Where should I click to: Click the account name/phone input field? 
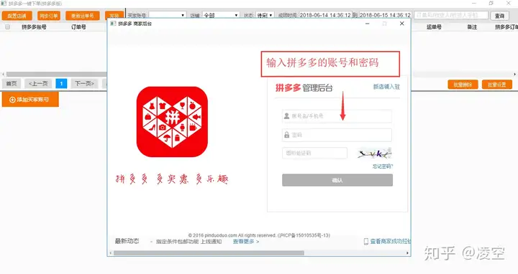tap(337, 116)
